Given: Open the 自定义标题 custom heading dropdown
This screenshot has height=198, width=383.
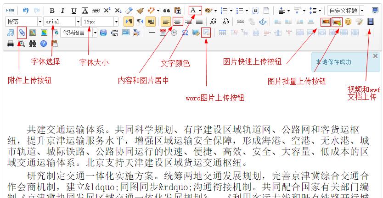Looking at the screenshot, I should click(x=362, y=11).
